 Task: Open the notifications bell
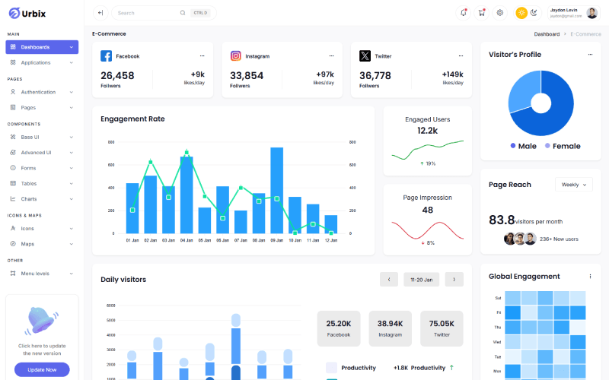point(464,13)
